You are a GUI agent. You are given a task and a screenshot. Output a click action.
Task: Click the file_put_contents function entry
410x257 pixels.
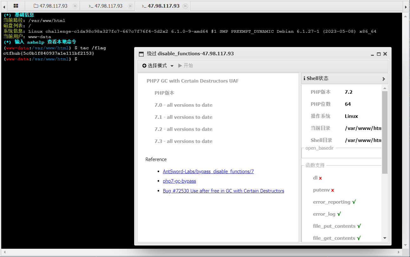337,226
